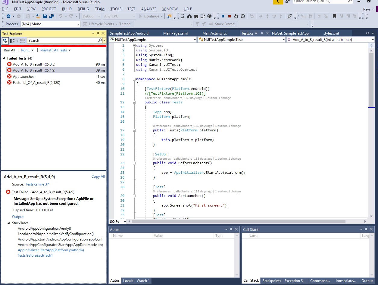
Task: Collapse the Failed Tests group
Action: coord(4,58)
